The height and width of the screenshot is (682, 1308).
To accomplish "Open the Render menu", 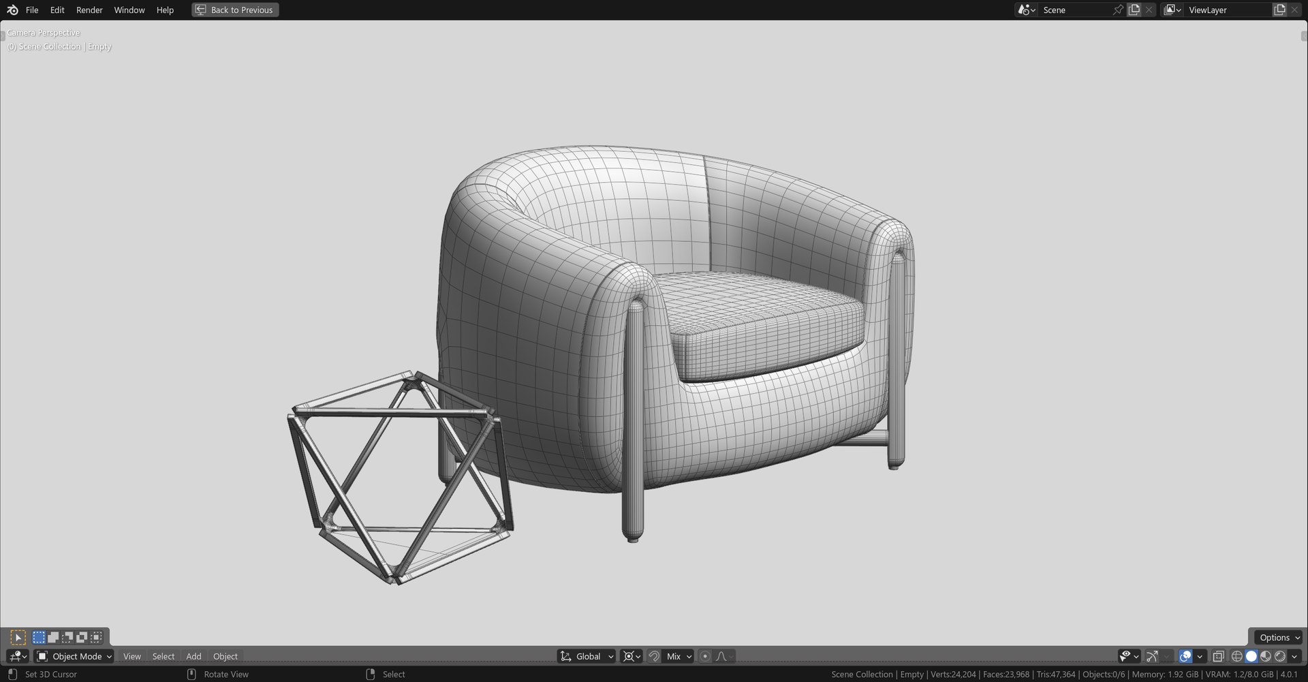I will pos(89,10).
